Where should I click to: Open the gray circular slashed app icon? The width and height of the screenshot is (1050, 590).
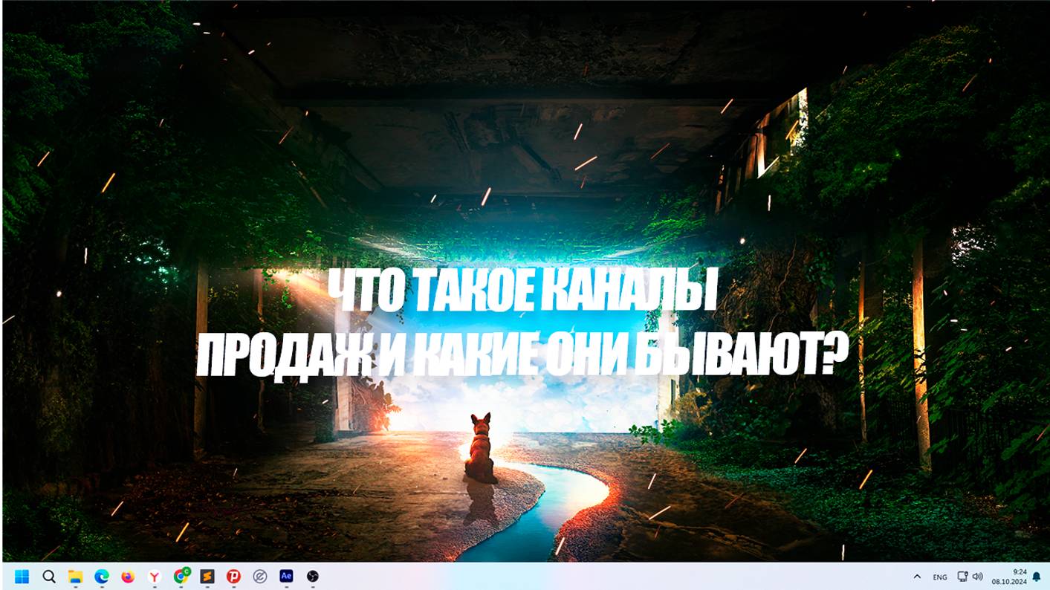click(x=260, y=576)
